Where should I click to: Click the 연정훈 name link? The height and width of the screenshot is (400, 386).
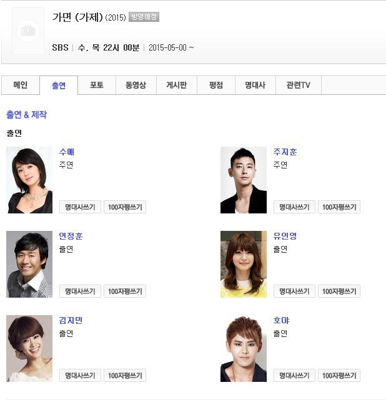[71, 236]
